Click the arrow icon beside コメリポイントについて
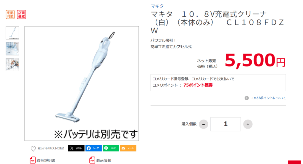 point(246,98)
